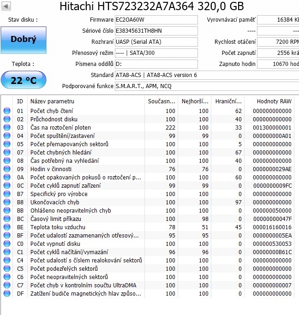Click status orb for Počet podezřelých sektorů
Image resolution: width=299 pixels, height=315 pixels.
click(7, 268)
